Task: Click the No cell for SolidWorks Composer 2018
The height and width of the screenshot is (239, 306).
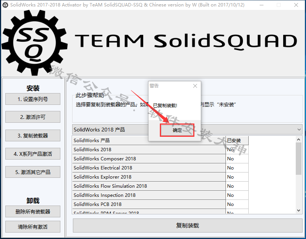Action: pos(237,159)
